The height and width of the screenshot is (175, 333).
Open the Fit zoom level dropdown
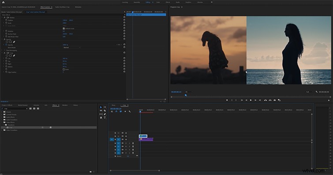[189, 92]
